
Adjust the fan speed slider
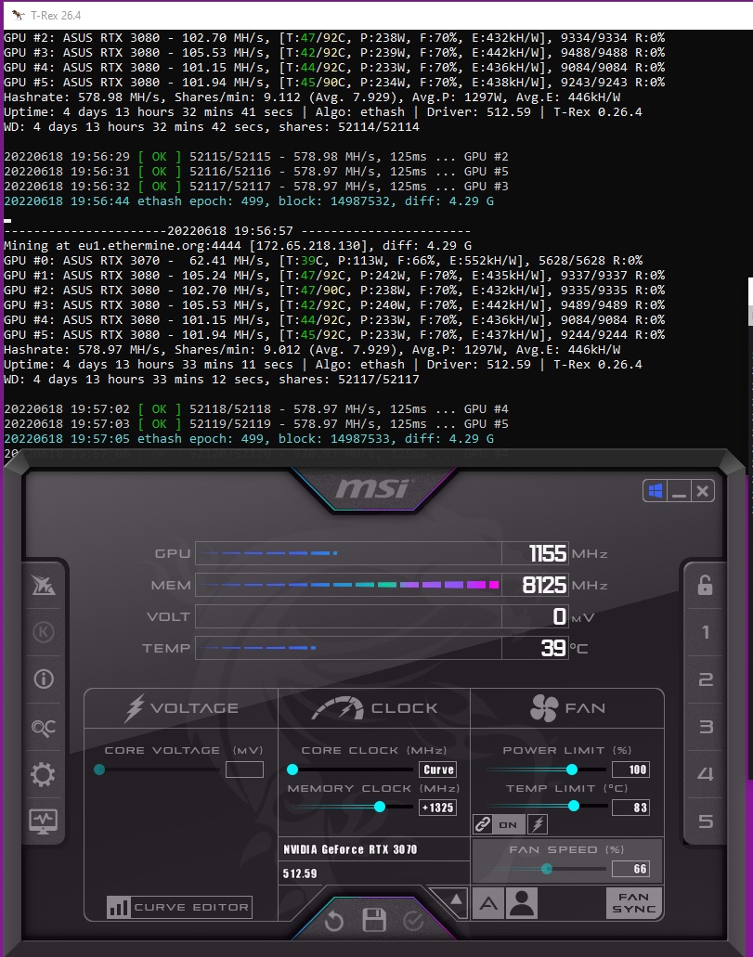[545, 869]
